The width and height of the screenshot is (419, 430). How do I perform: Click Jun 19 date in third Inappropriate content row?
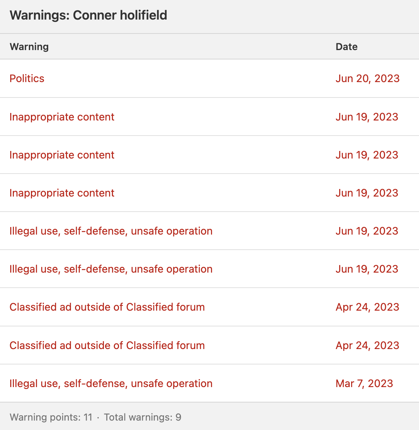(367, 193)
